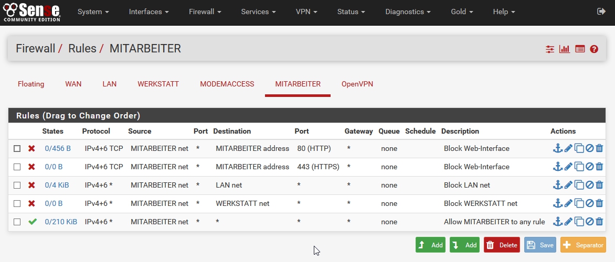The width and height of the screenshot is (615, 262).
Task: Delete the Block WERKSTATT net rule
Action: pyautogui.click(x=599, y=203)
